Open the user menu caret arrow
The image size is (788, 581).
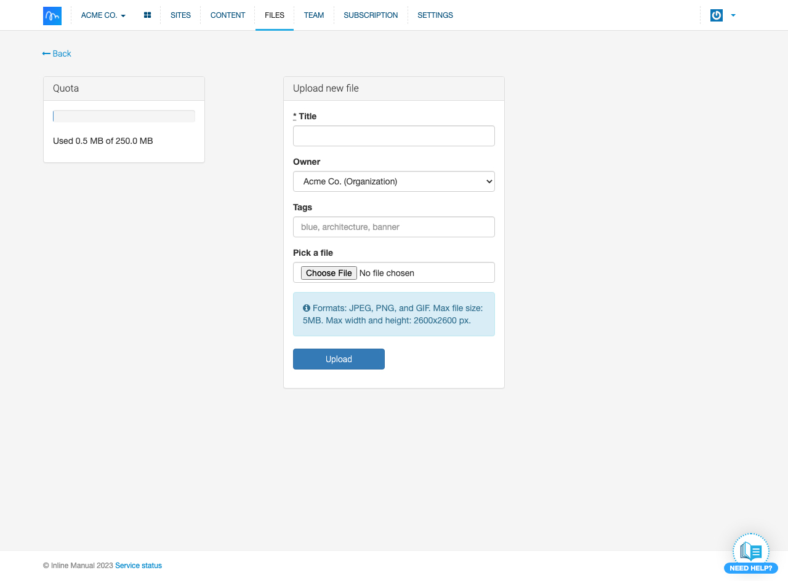733,15
